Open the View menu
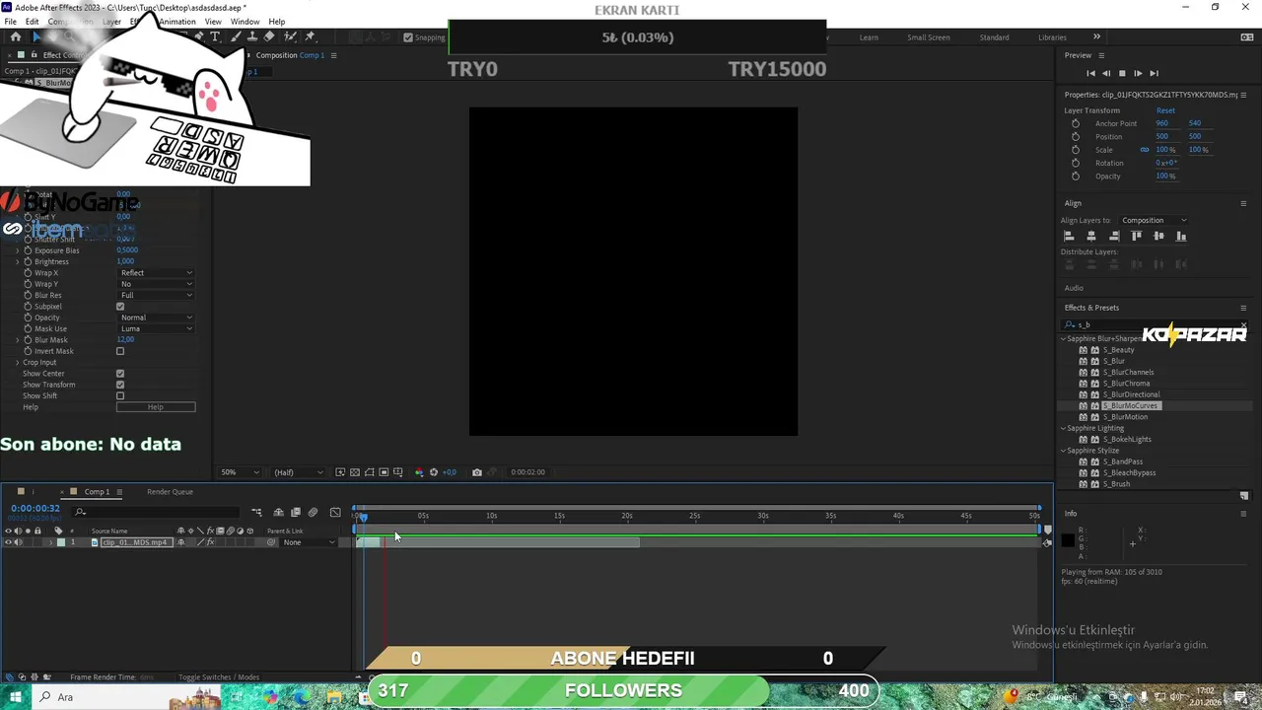Viewport: 1262px width, 710px height. (x=213, y=22)
